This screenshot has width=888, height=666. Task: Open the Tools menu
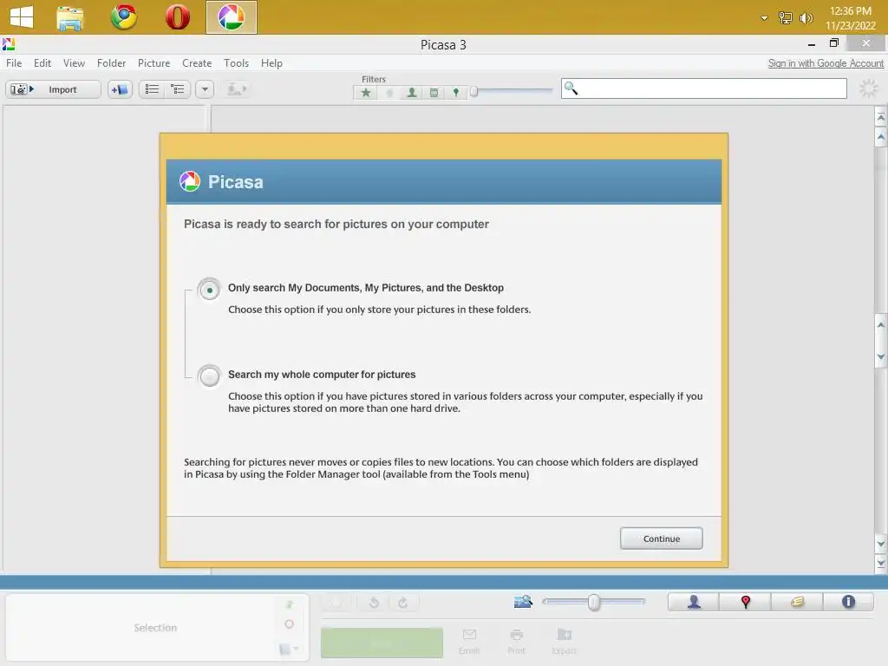[236, 62]
